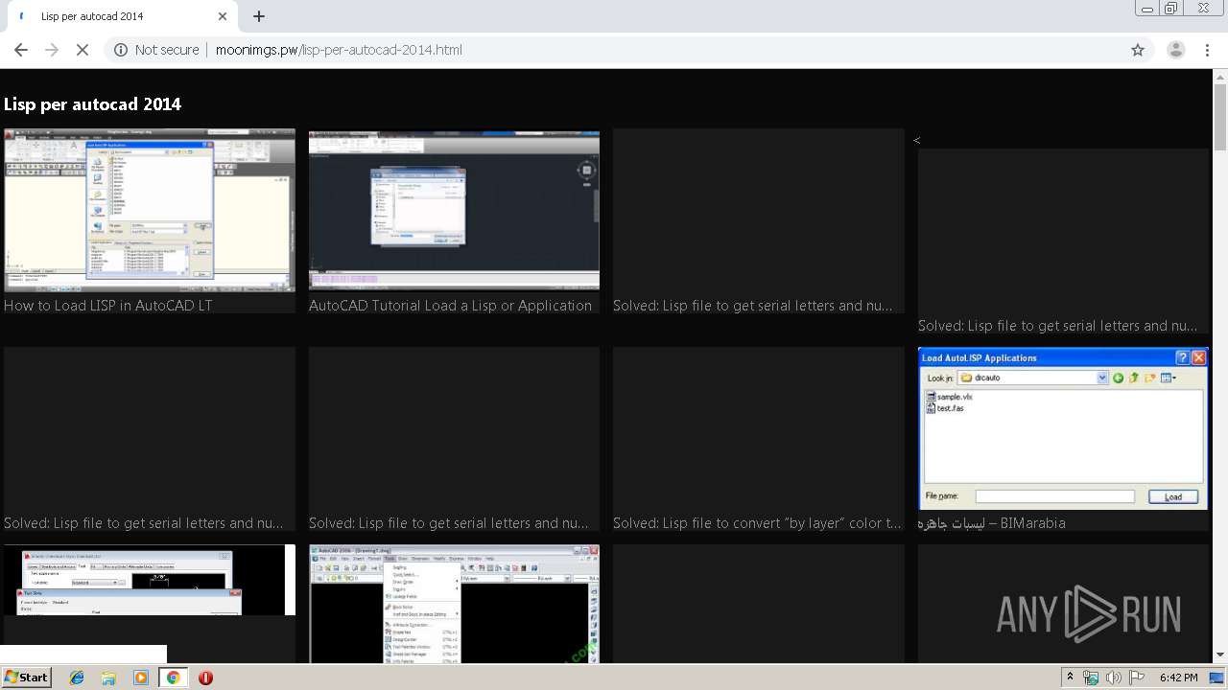This screenshot has height=690, width=1228.
Task: Open the AutoCAD 2006 Tools menu thumbnail
Action: [x=454, y=604]
